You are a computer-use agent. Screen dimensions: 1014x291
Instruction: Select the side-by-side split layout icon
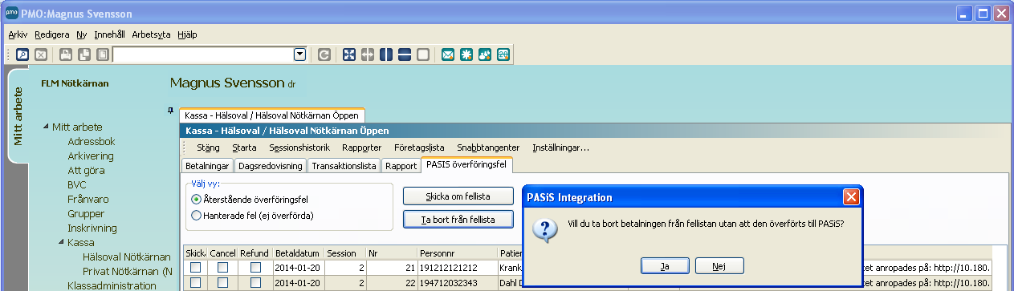pyautogui.click(x=386, y=55)
